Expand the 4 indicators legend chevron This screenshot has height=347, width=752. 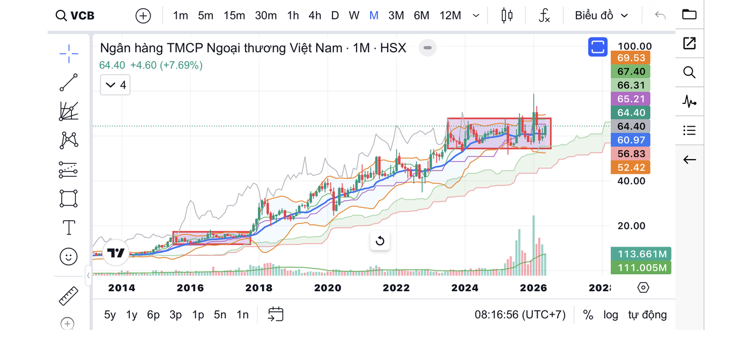(x=115, y=85)
